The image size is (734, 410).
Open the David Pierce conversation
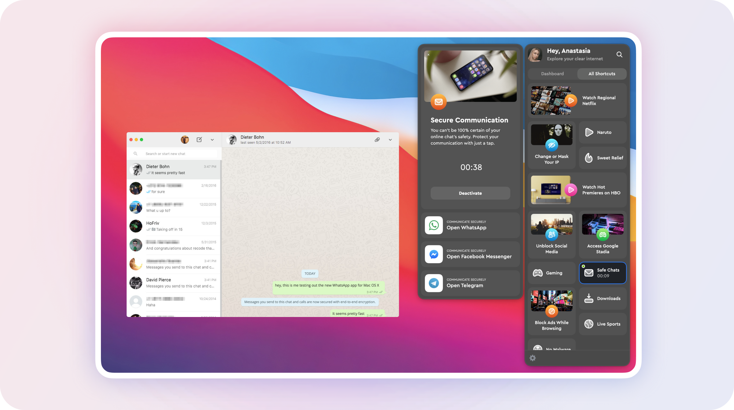tap(173, 283)
